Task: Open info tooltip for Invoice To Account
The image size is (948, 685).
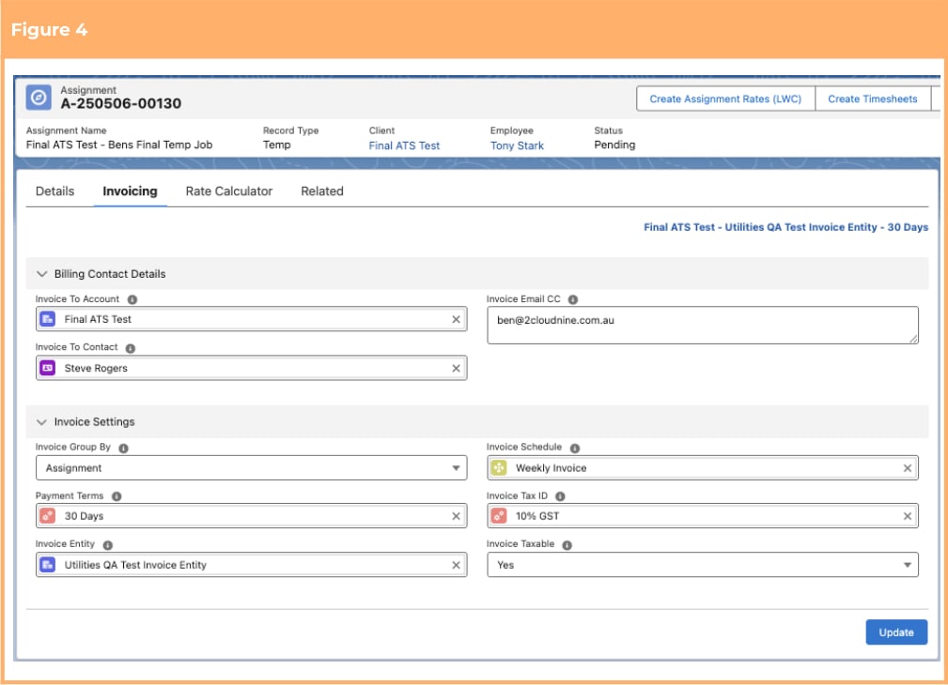Action: coord(132,299)
